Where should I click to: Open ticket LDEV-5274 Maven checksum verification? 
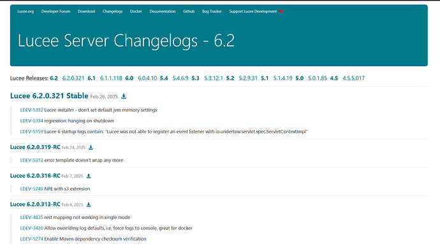[31, 239]
